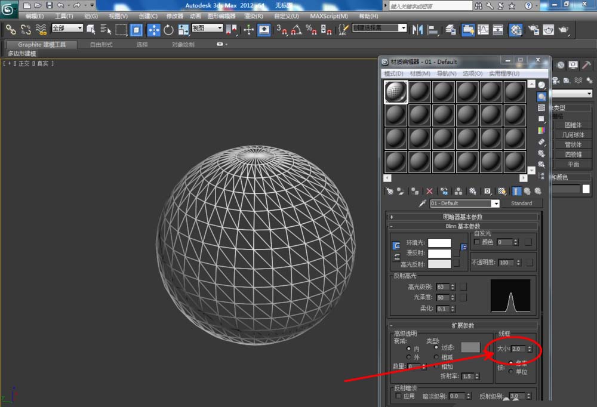Click the Select and Move tool
Viewport: 597px width, 407px height.
[153, 30]
